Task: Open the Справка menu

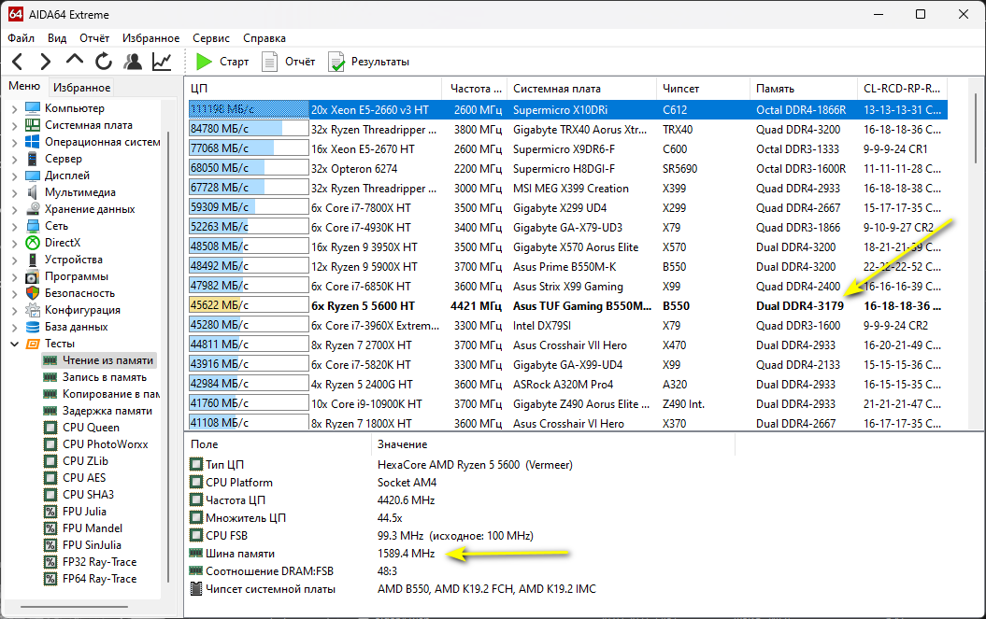Action: pyautogui.click(x=264, y=38)
